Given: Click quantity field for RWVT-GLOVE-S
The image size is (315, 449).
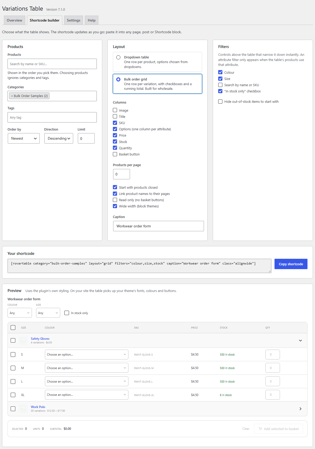Looking at the screenshot, I should [273, 355].
